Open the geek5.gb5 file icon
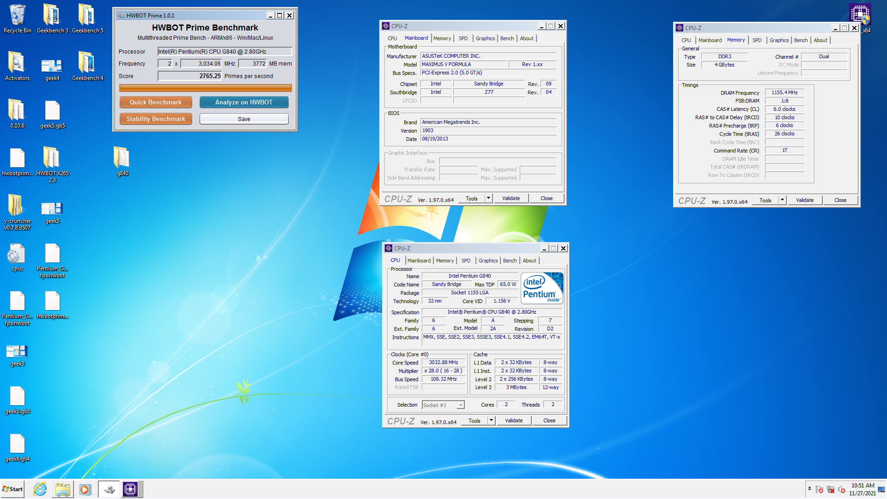The width and height of the screenshot is (887, 499). 52,114
